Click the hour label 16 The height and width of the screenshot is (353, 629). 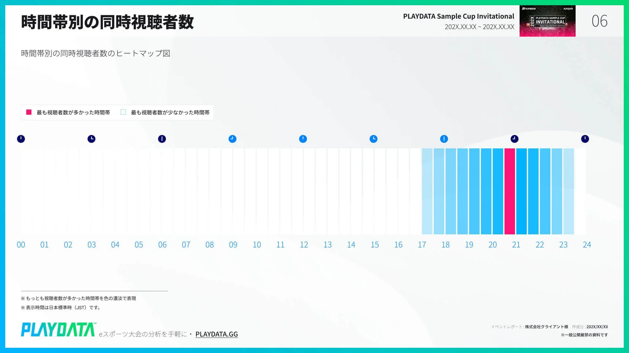(398, 245)
